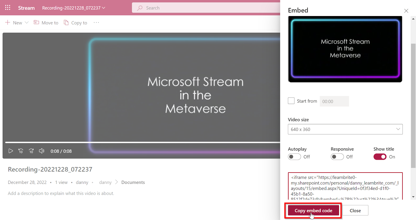Mute the video with speaker icon
This screenshot has width=416, height=220.
[x=42, y=151]
